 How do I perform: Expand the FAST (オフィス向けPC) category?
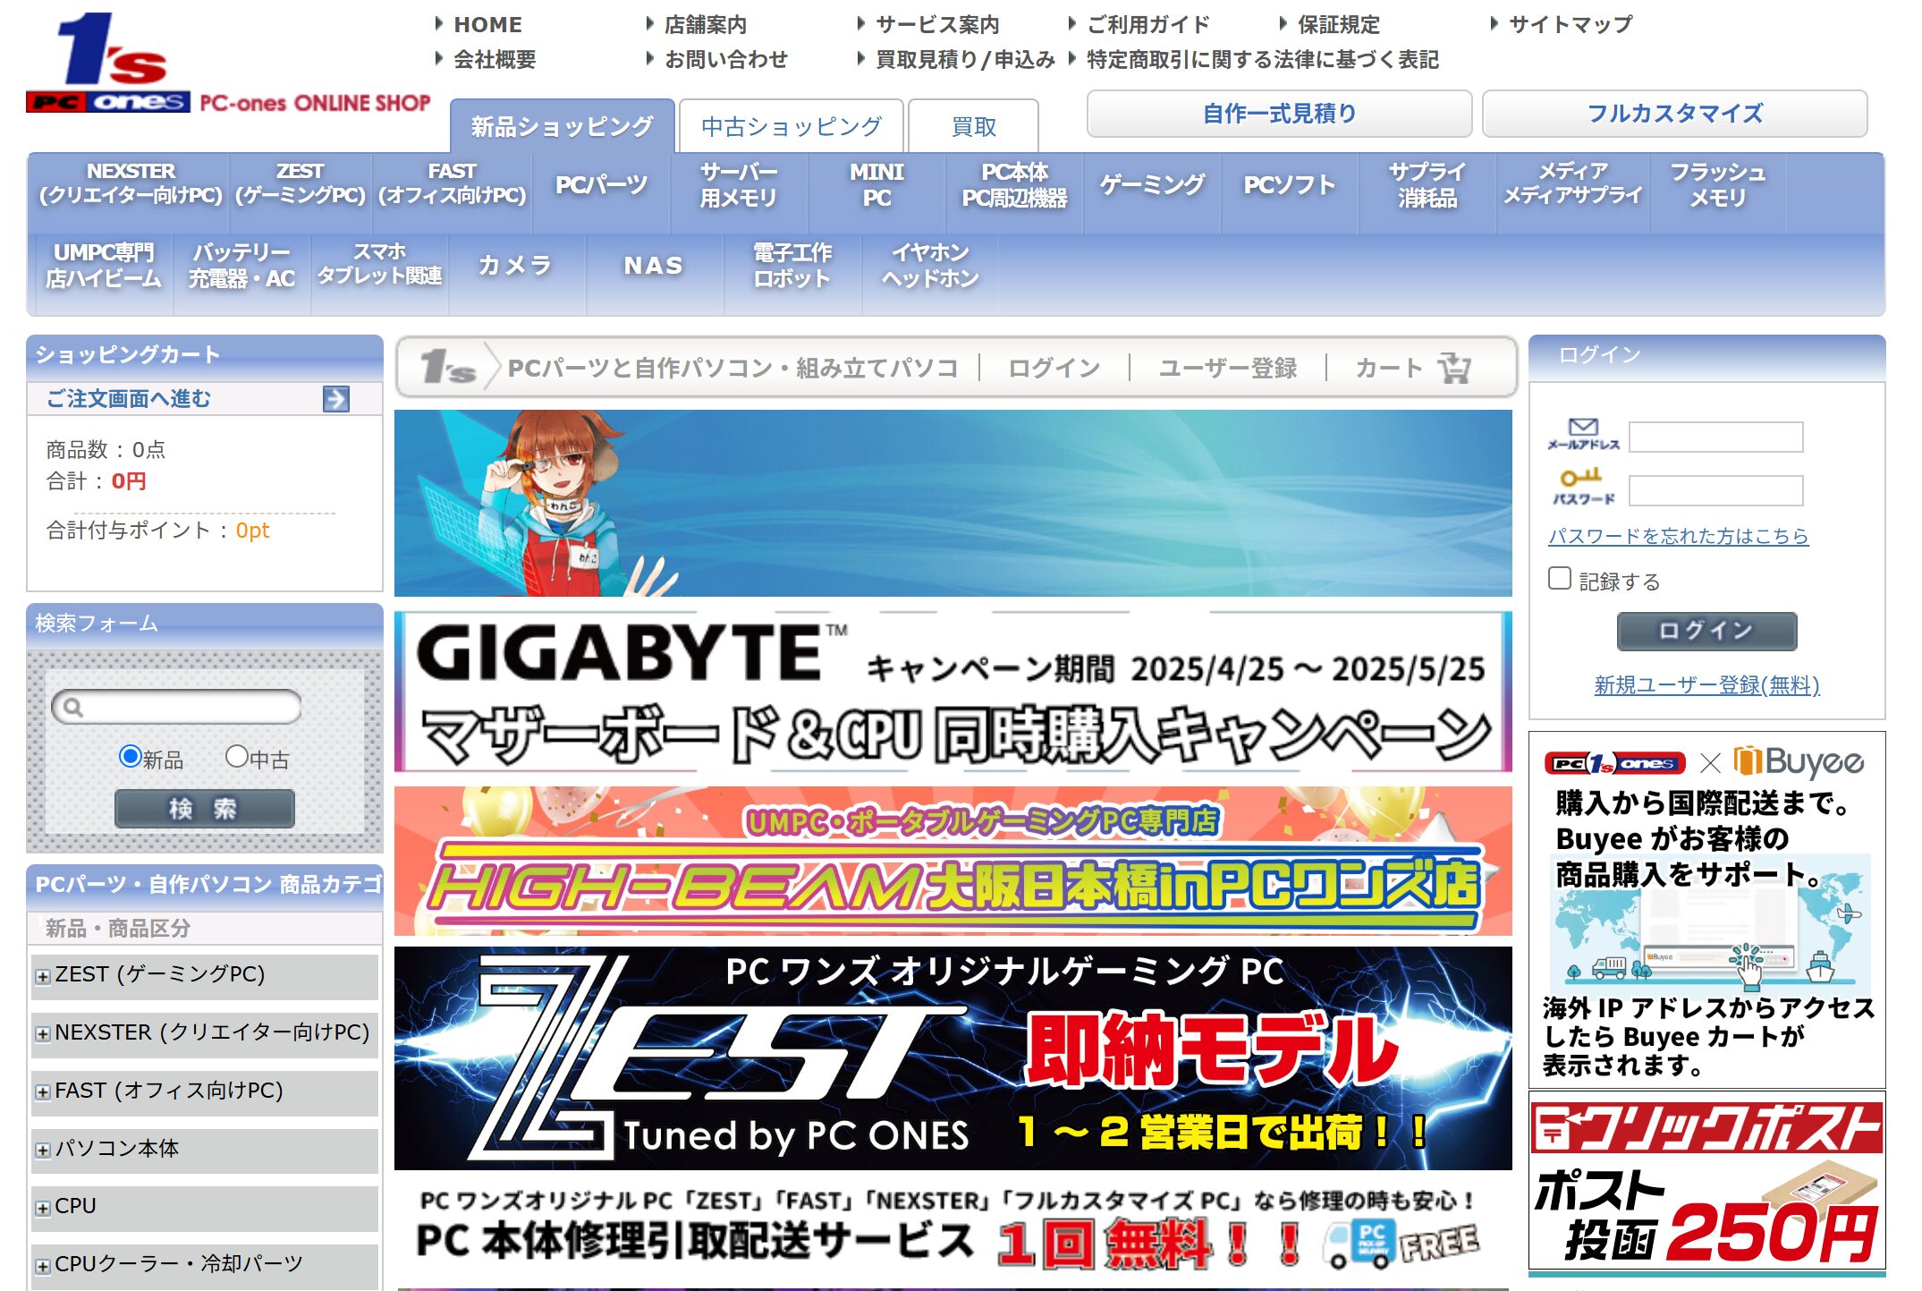pyautogui.click(x=42, y=1092)
